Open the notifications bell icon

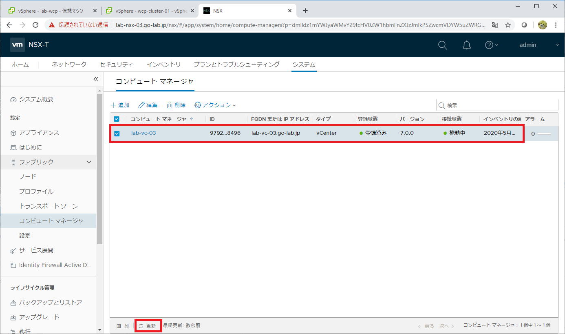[x=467, y=45]
